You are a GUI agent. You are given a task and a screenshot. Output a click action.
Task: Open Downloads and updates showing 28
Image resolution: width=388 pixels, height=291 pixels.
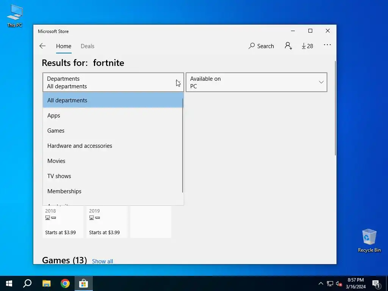click(x=307, y=46)
